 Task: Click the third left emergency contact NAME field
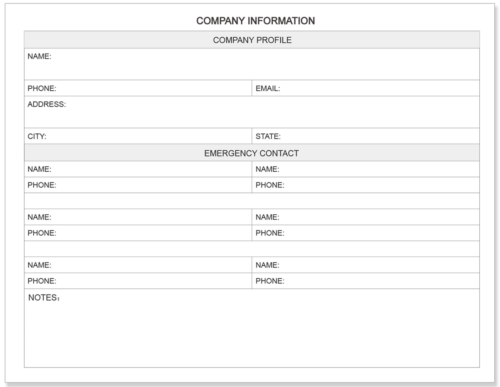[138, 265]
